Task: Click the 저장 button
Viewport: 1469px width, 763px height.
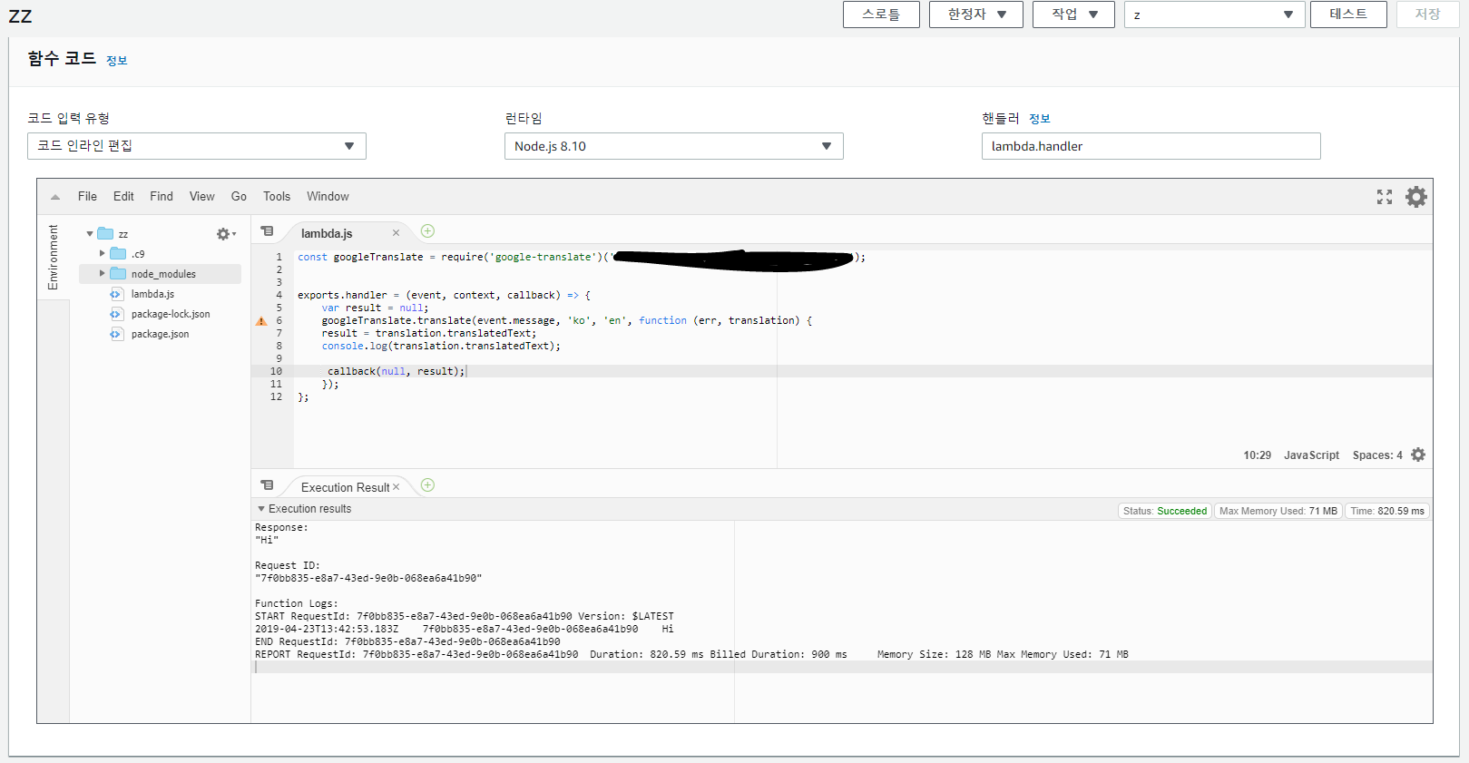Action: click(x=1427, y=15)
